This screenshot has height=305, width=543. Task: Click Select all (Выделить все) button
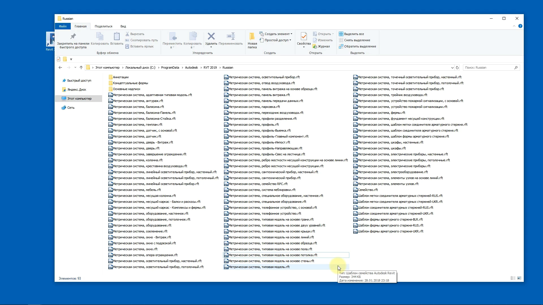[x=352, y=34]
